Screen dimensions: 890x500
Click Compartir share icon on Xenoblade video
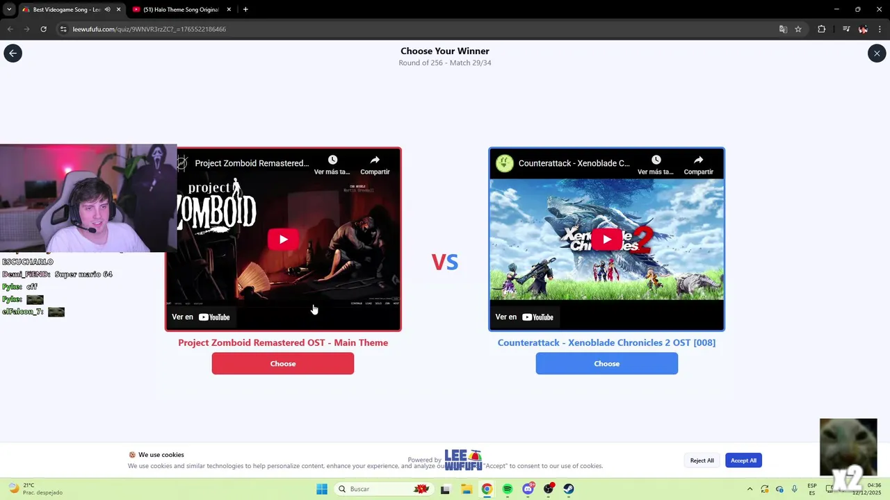click(698, 165)
